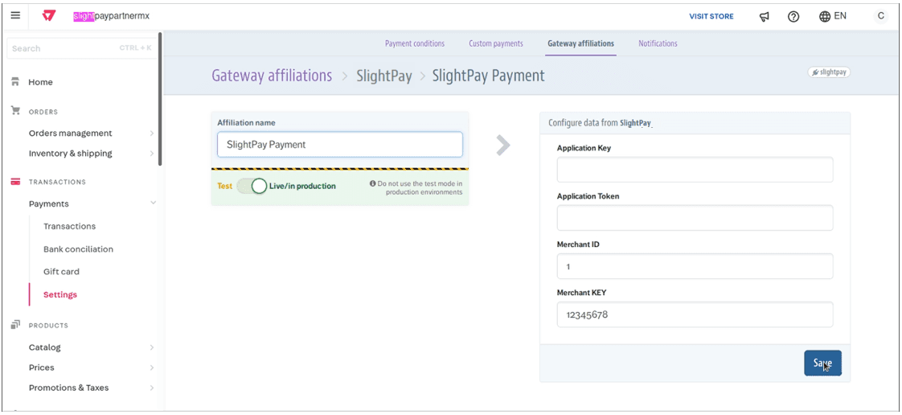
Task: Click the Save button
Action: point(822,364)
